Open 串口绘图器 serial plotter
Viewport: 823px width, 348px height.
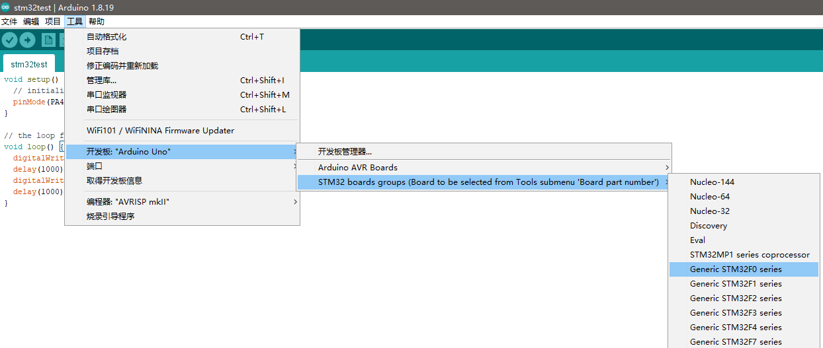tap(182, 110)
